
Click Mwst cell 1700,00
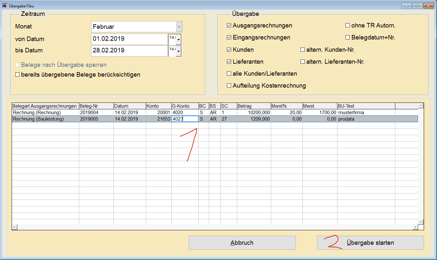click(x=320, y=113)
